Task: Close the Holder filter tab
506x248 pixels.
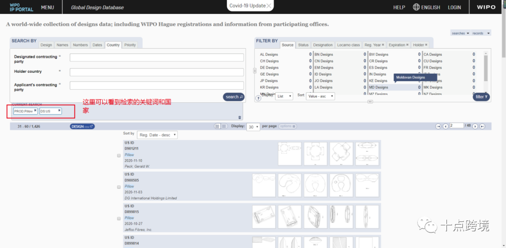Action: click(x=426, y=45)
